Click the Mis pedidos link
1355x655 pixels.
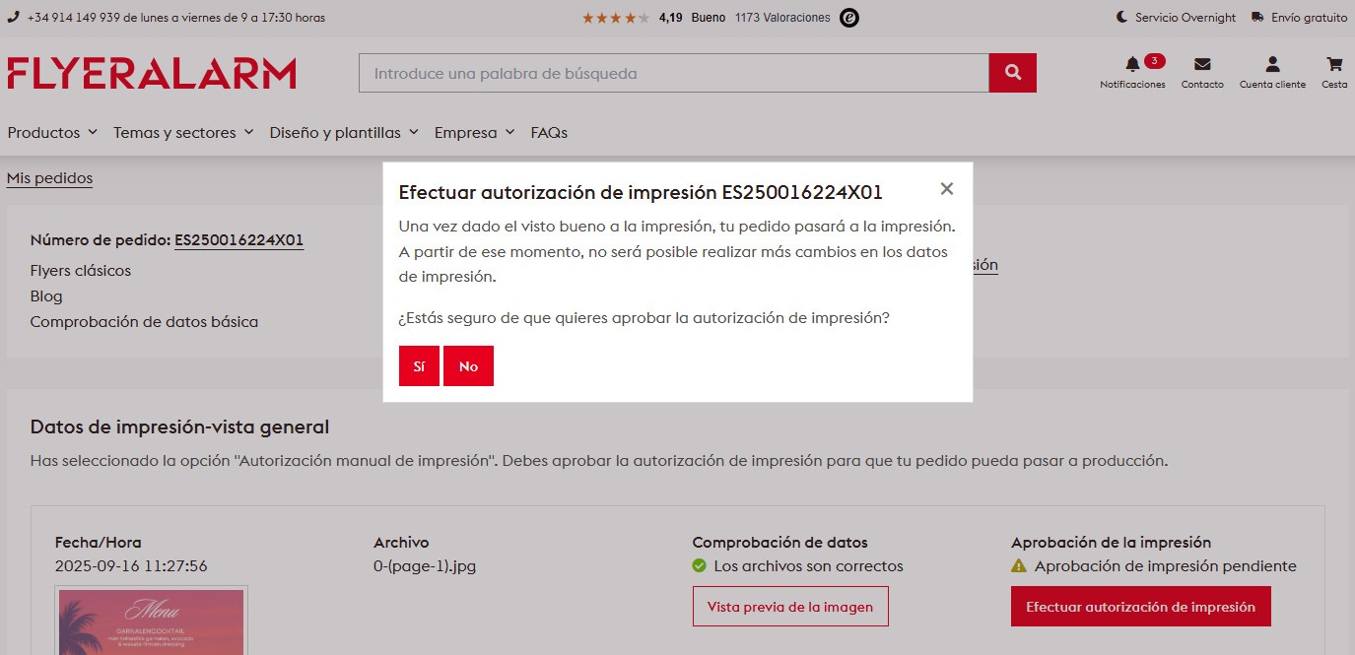pos(49,178)
